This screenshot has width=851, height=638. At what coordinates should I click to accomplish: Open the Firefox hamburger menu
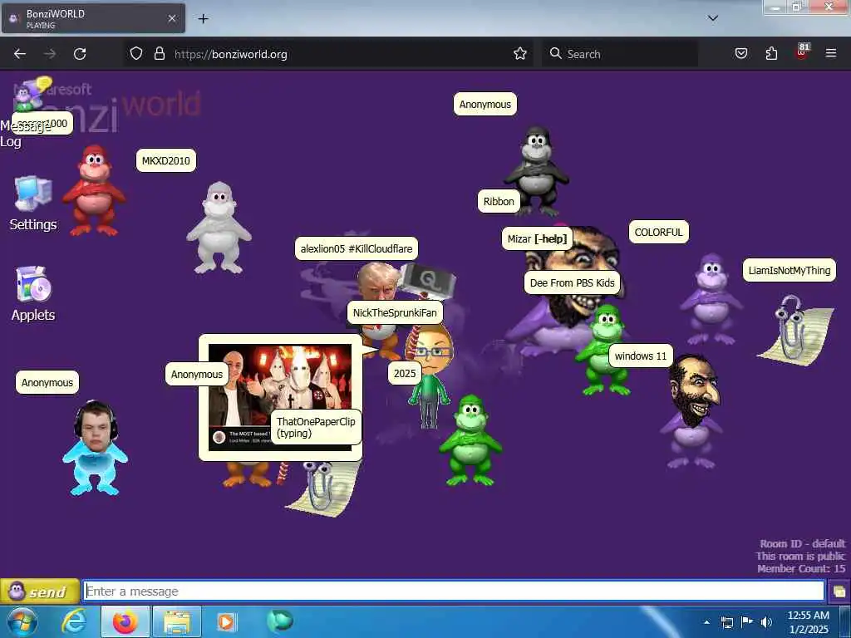pos(831,54)
